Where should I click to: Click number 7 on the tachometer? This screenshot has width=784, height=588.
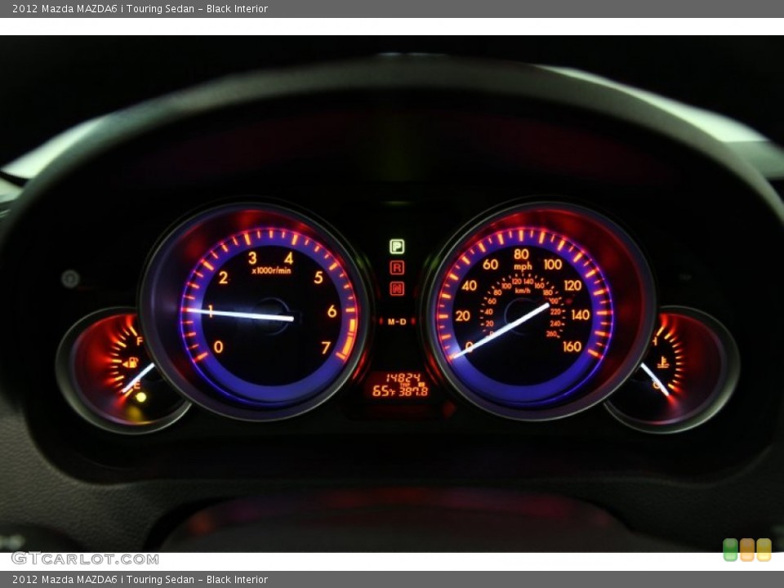click(x=326, y=347)
